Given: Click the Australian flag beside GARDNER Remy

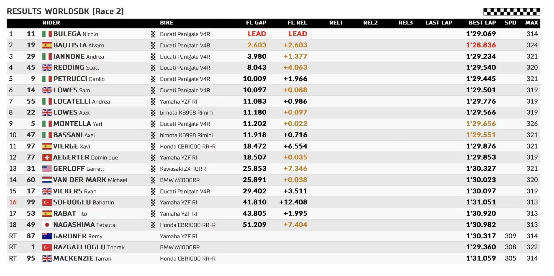Looking at the screenshot, I should 47,236.
